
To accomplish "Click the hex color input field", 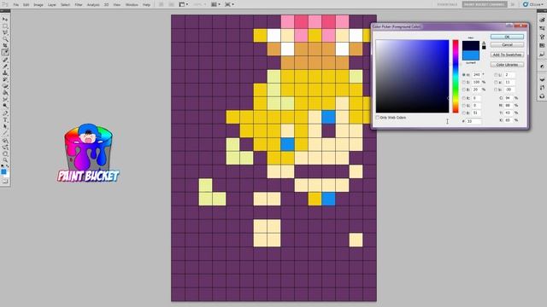I will coord(473,121).
